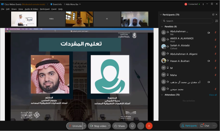This screenshot has width=220, height=131.
Task: Open the panel options ellipsis next to Chat
Action: pyautogui.click(x=214, y=126)
